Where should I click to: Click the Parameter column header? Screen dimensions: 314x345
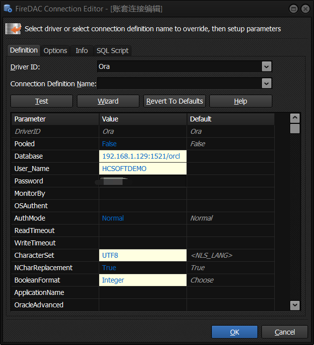tap(55, 119)
